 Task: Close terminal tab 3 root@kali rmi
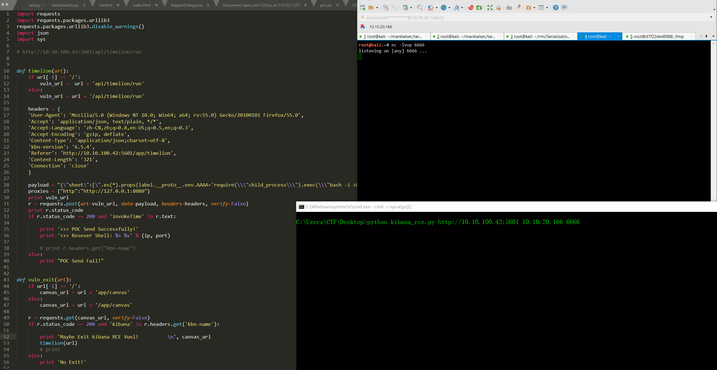(573, 36)
